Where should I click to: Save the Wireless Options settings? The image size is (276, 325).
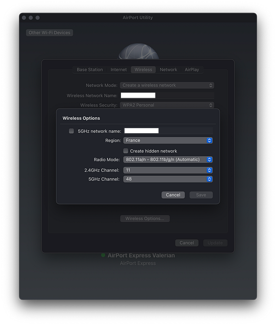coord(201,195)
